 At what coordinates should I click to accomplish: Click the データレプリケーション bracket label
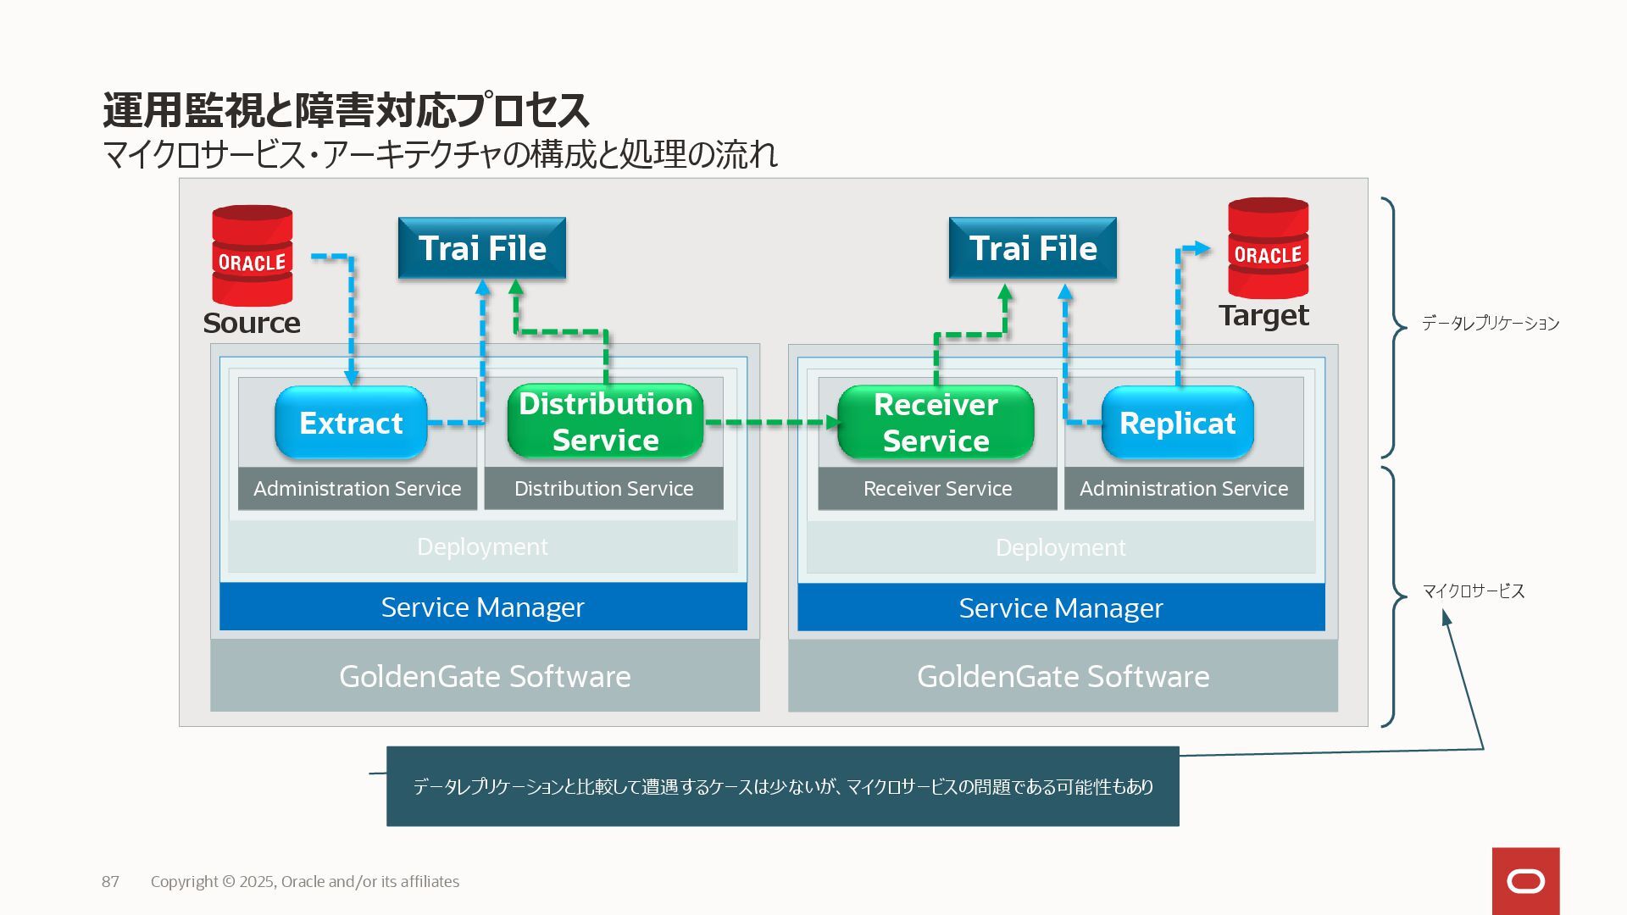[x=1490, y=324]
